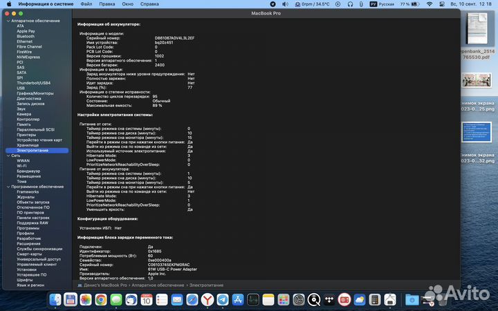The width and height of the screenshot is (498, 311).
Task: Open the Справка menu
Action: pyautogui.click(x=149, y=4)
